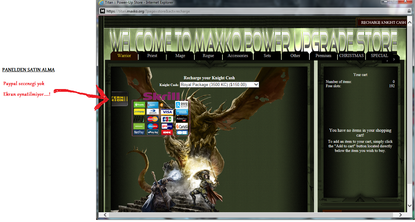Click the Skrill logo

tap(161, 96)
